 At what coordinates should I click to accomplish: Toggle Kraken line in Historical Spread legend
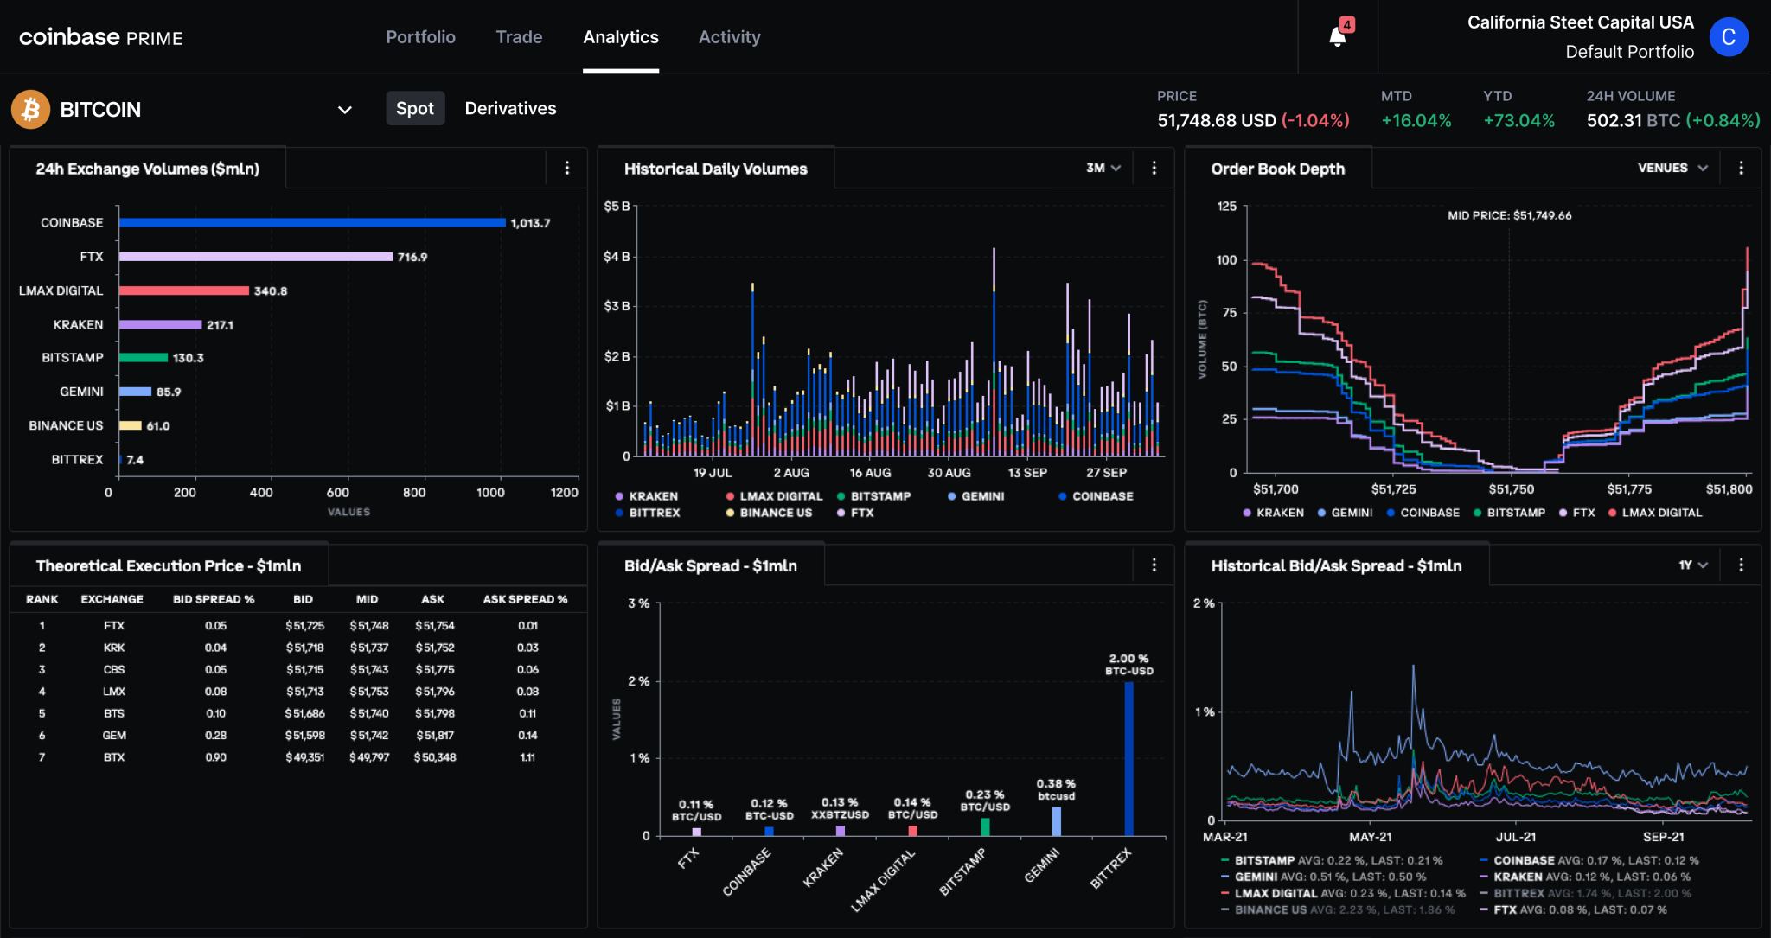pyautogui.click(x=1585, y=877)
